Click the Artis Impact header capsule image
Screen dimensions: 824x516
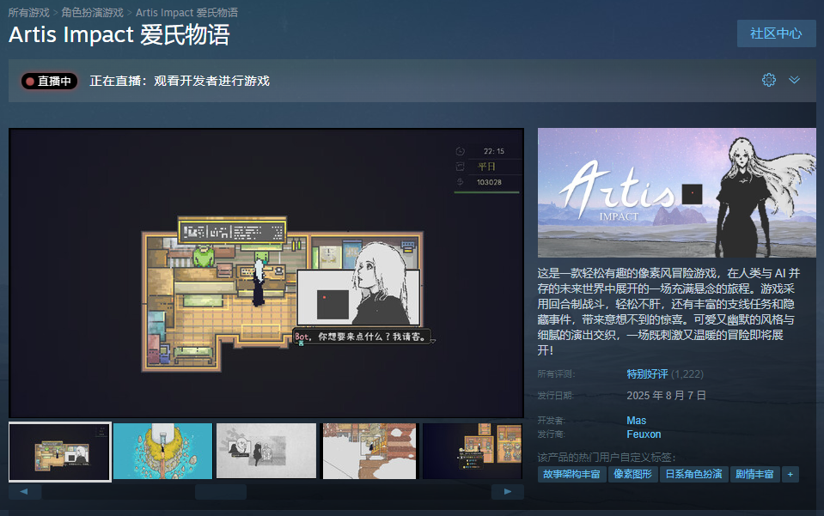click(x=677, y=192)
